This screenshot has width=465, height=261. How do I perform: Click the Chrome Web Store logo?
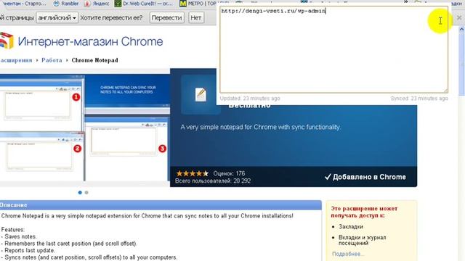pos(7,41)
